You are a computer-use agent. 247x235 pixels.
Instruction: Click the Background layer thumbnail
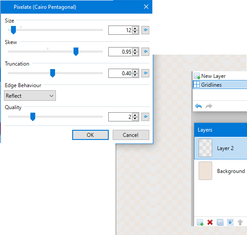point(205,171)
